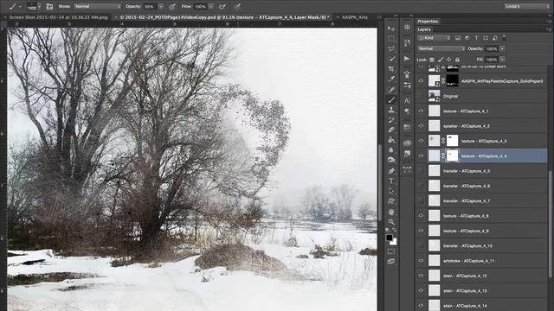Lock all padlock icon

[457, 60]
